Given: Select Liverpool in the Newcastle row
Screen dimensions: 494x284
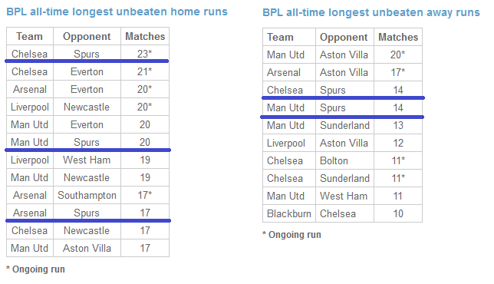Looking at the screenshot, I should (x=30, y=107).
